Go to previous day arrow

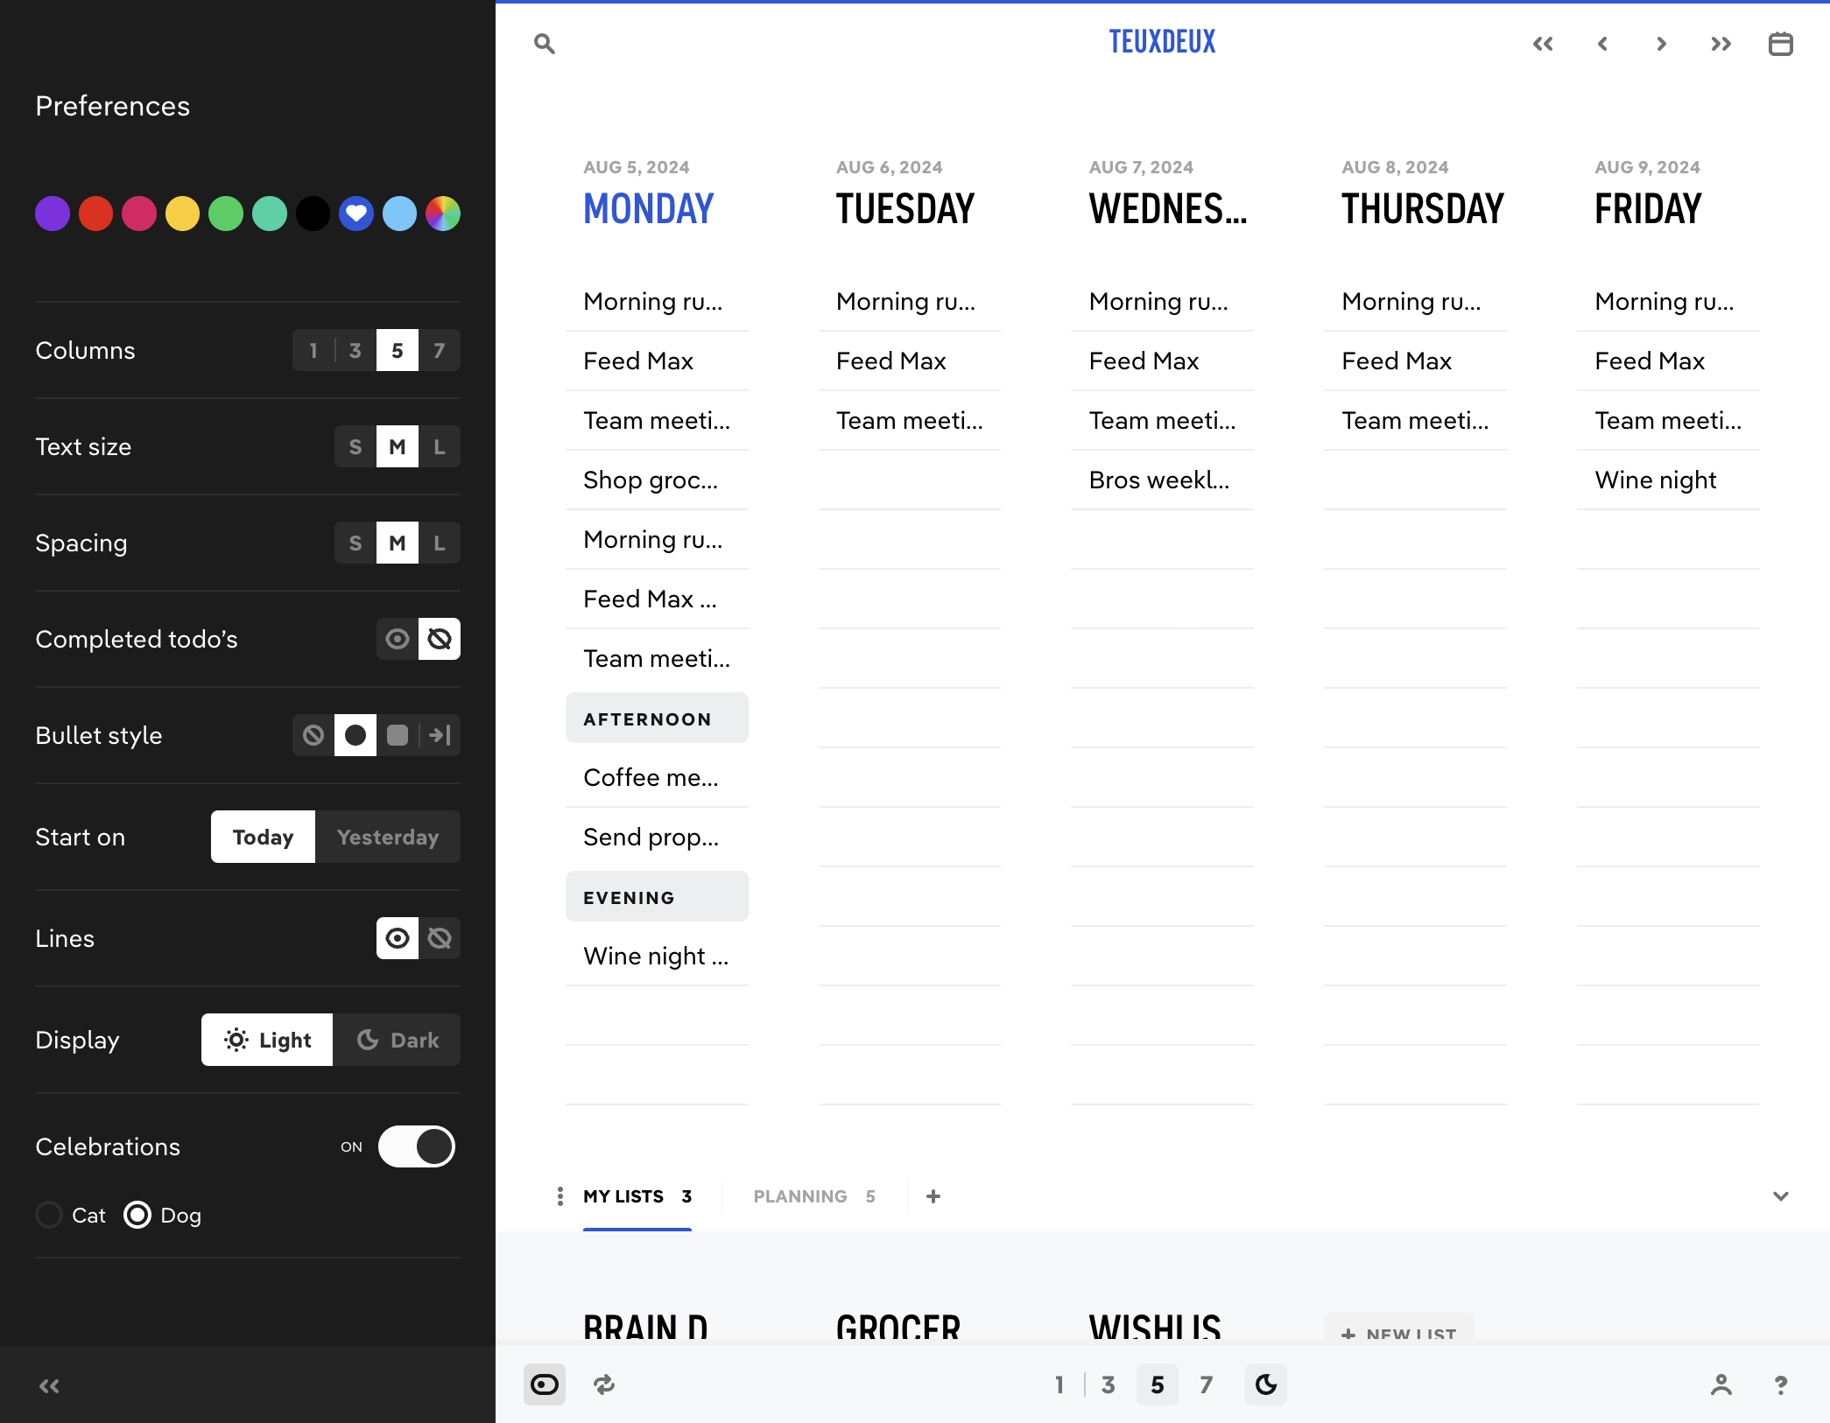(x=1602, y=44)
